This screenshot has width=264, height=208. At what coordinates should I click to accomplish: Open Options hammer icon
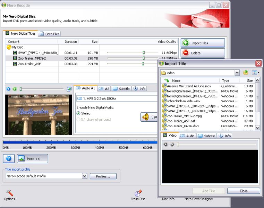point(9,195)
